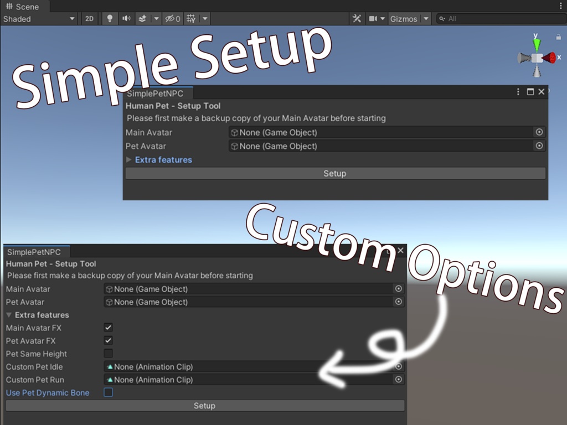Open Gizmos dropdown arrow
The height and width of the screenshot is (425, 567).
click(x=426, y=19)
